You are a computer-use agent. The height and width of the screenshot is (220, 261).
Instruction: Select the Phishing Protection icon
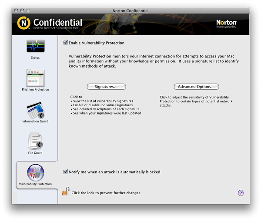35,78
